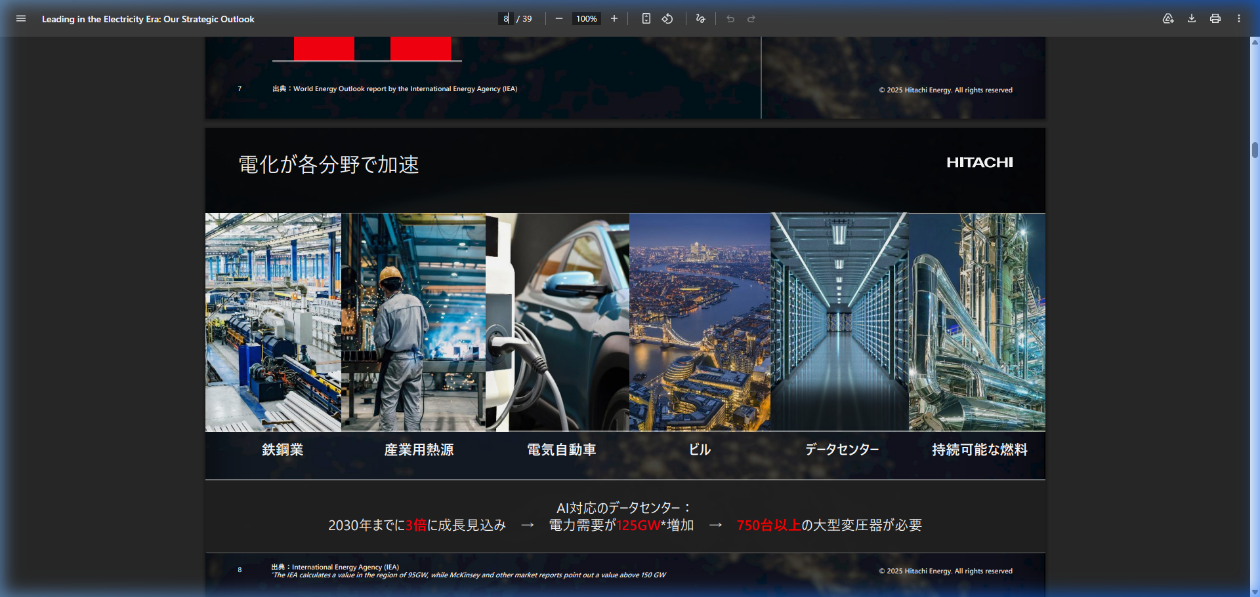Click the data center corridor image
The width and height of the screenshot is (1260, 597).
(x=839, y=322)
